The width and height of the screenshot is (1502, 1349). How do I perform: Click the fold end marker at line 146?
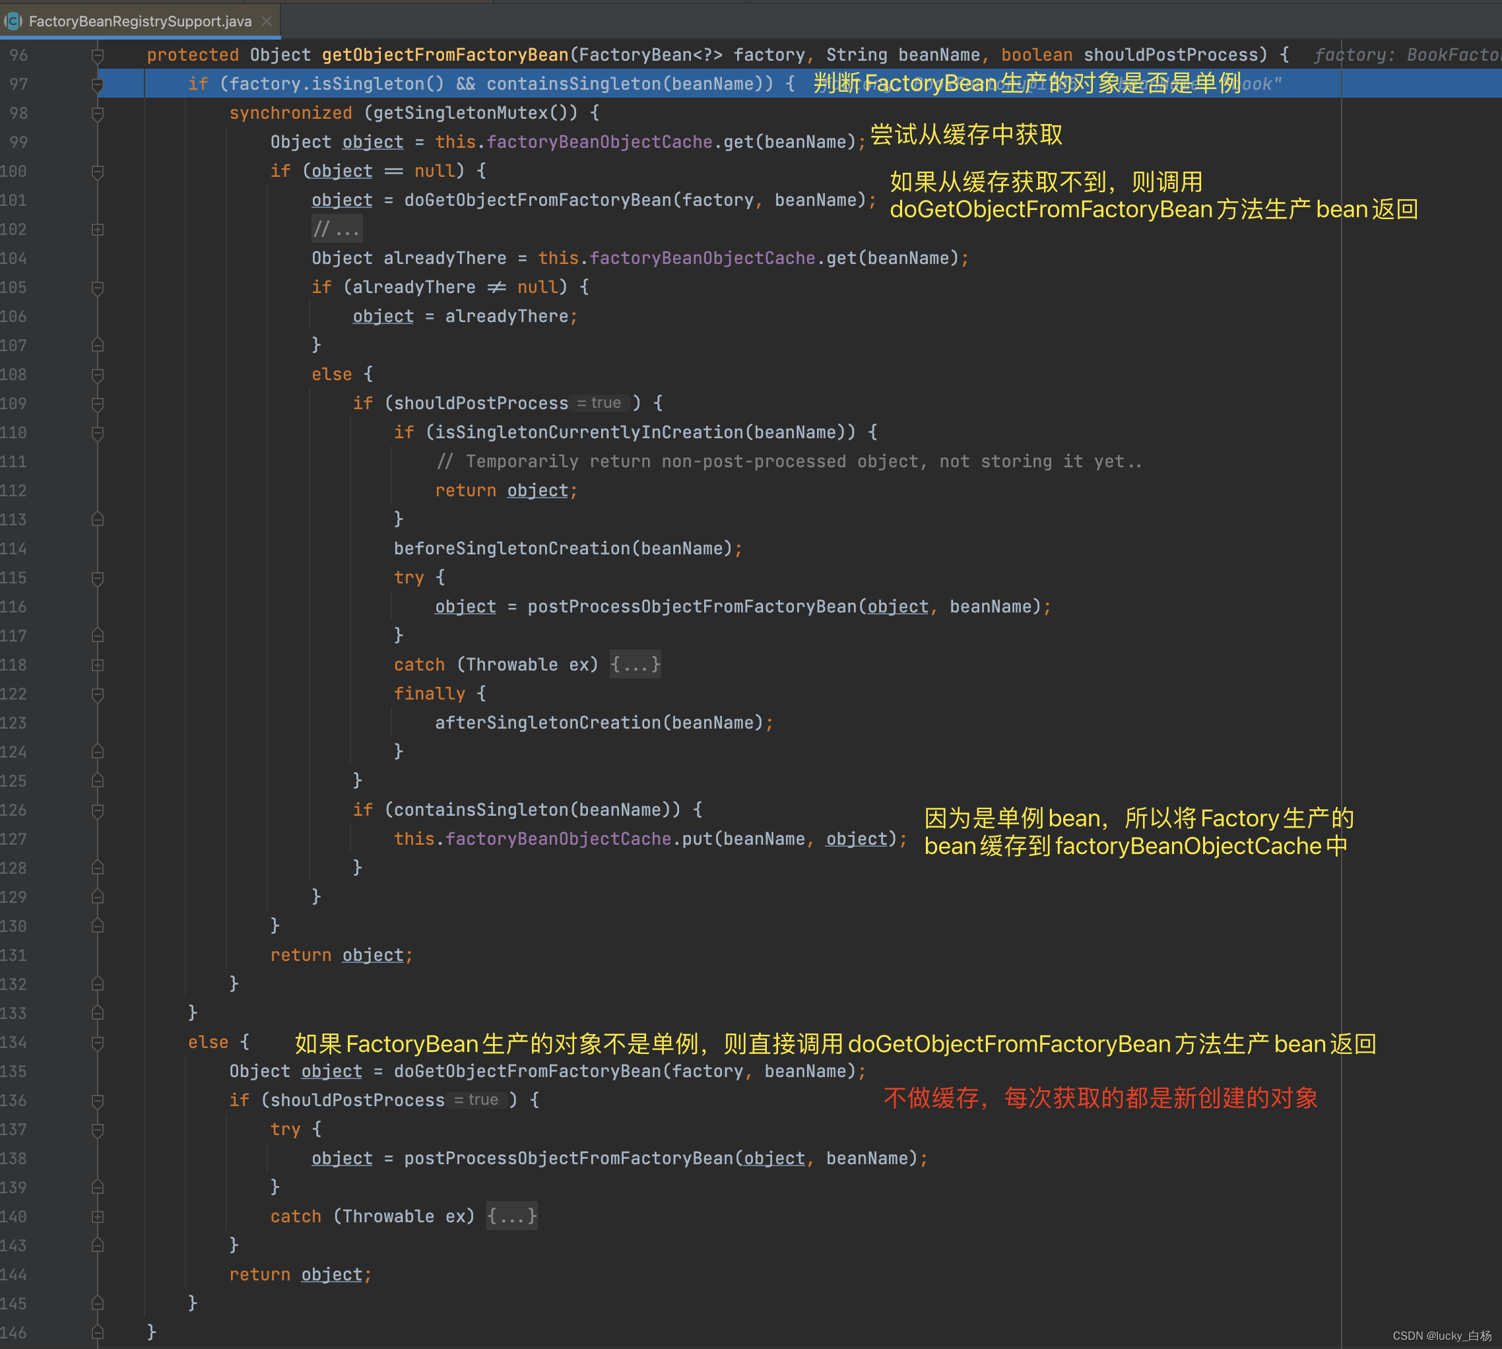pos(97,1333)
